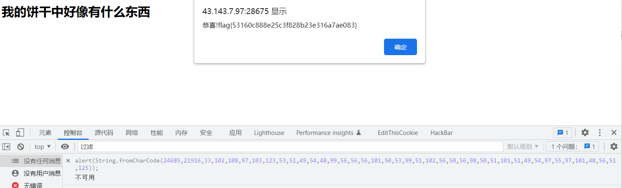This screenshot has height=188, width=622.
Task: Switch to the 元素 tab
Action: (45, 133)
